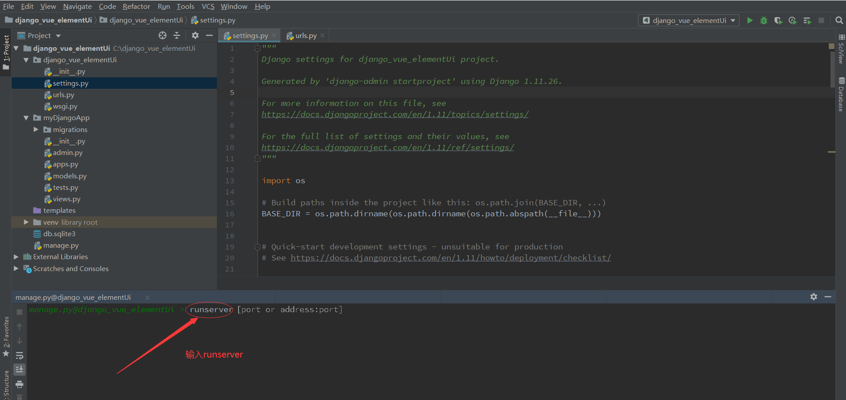Toggle soft-wrap in the console
This screenshot has width=846, height=400.
(19, 355)
